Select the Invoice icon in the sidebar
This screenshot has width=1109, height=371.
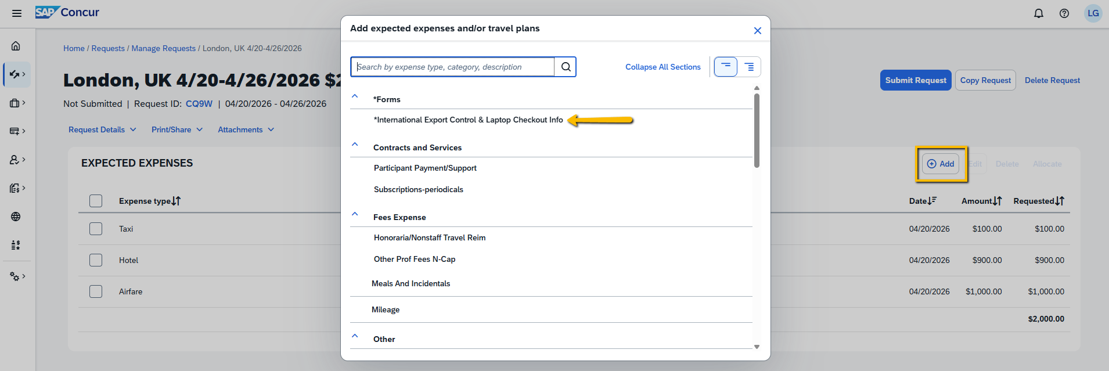pos(16,188)
